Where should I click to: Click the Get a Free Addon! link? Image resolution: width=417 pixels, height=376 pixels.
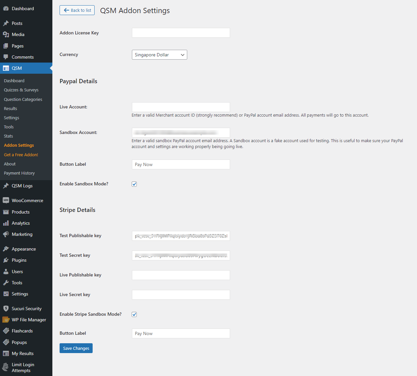click(x=21, y=155)
